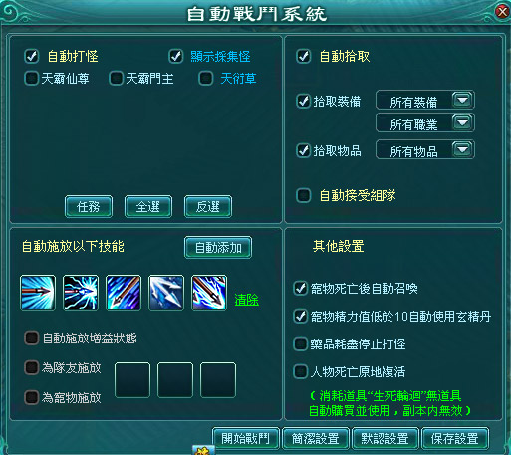Viewport: 511px width, 455px height.
Task: Enable the 自動接受組隊 checkbox
Action: [304, 195]
